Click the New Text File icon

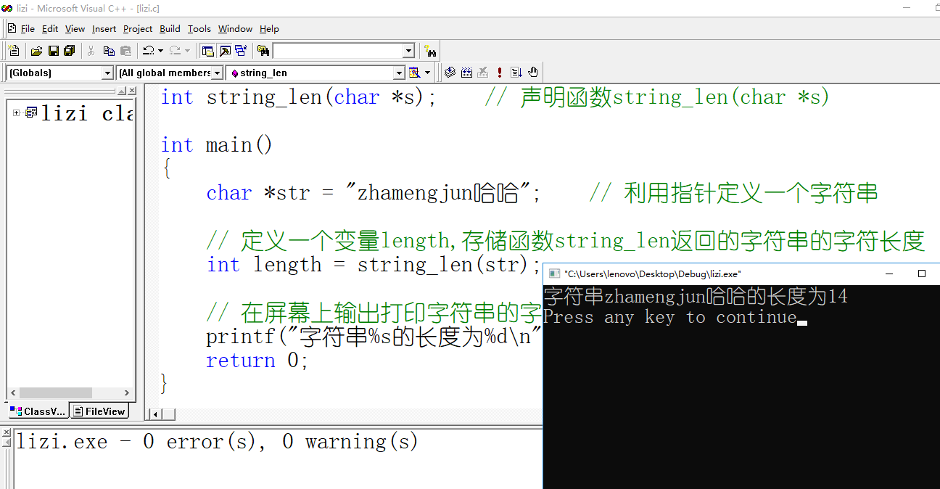coord(14,51)
